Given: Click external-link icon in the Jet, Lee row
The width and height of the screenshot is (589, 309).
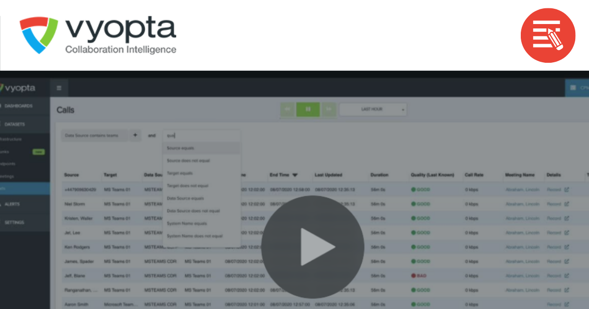Looking at the screenshot, I should pos(566,232).
